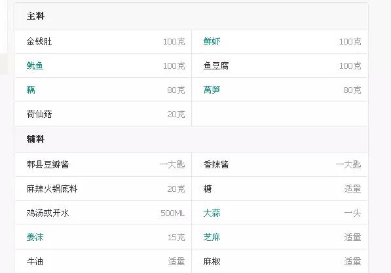Follow the 姜沫 link
The height and width of the screenshot is (273, 391).
[35, 237]
